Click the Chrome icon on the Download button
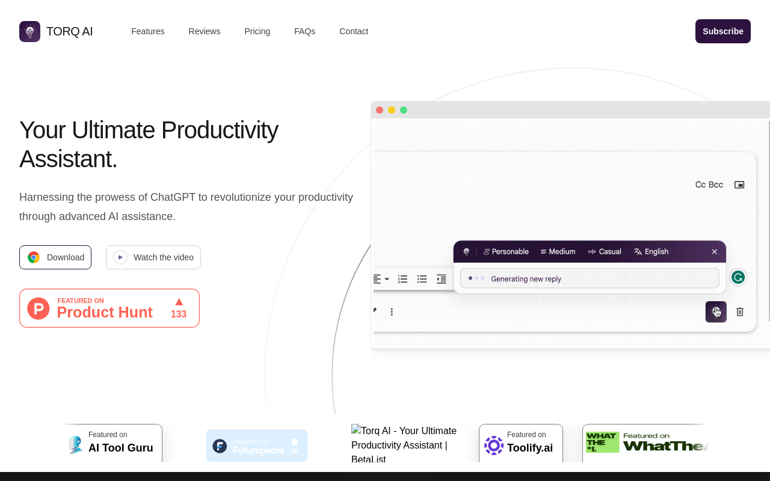 (x=34, y=257)
